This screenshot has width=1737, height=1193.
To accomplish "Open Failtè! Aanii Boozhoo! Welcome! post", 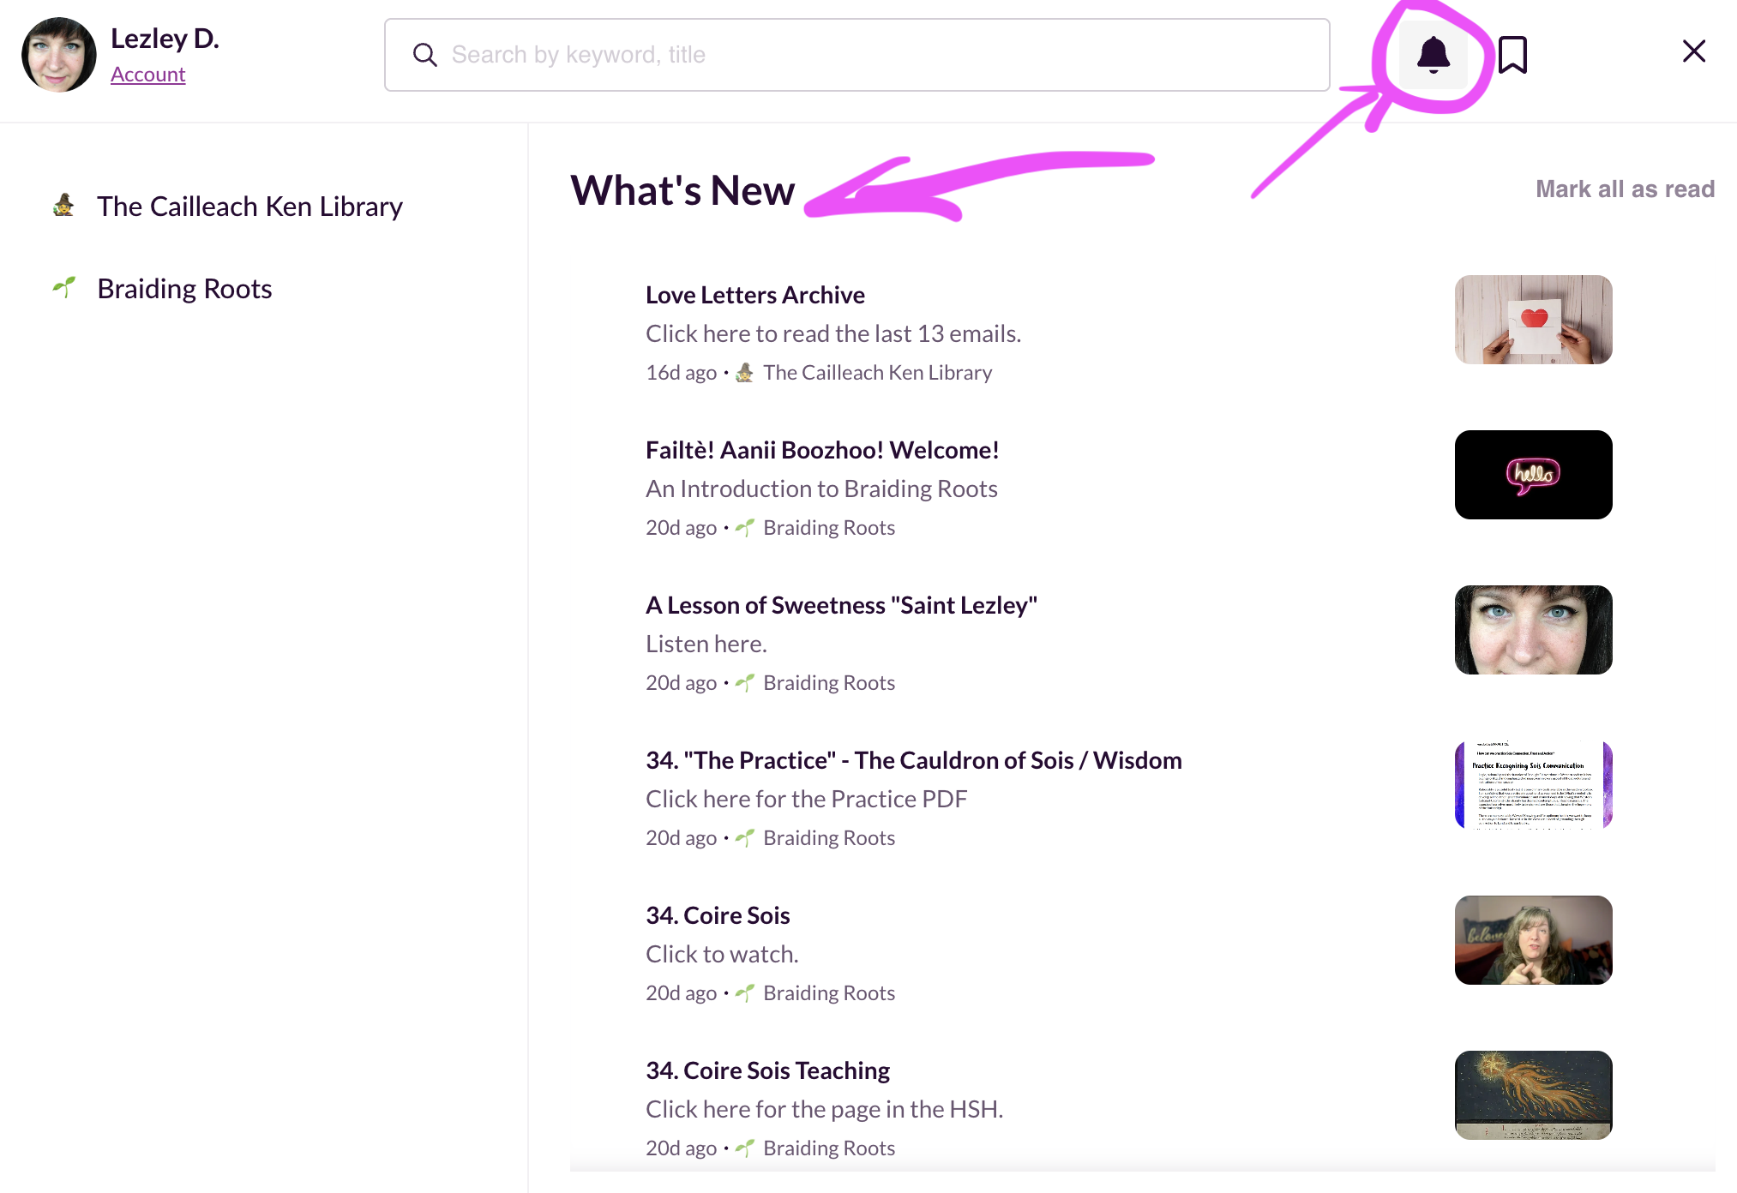I will click(x=822, y=450).
